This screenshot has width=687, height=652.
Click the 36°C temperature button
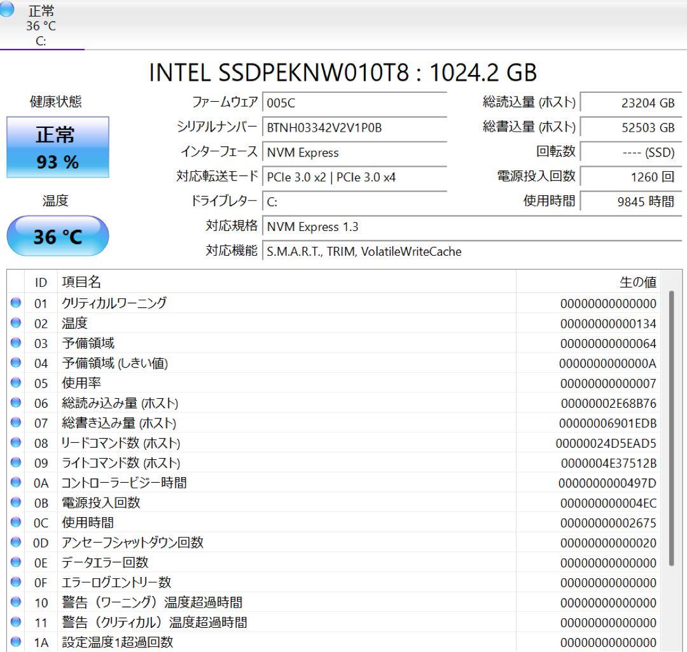point(58,235)
